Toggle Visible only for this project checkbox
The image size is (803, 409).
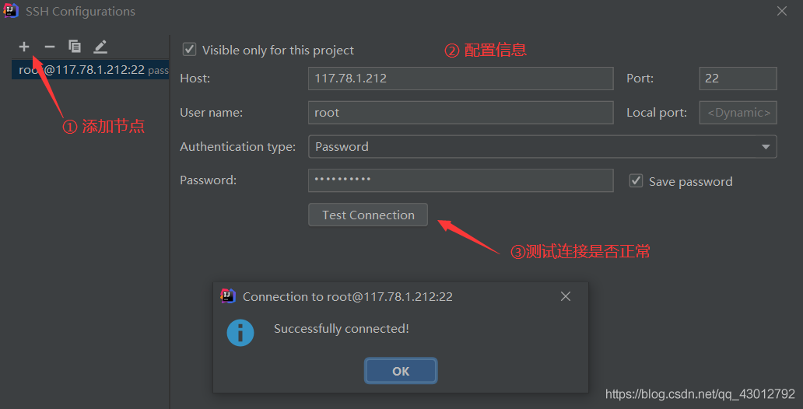(190, 50)
